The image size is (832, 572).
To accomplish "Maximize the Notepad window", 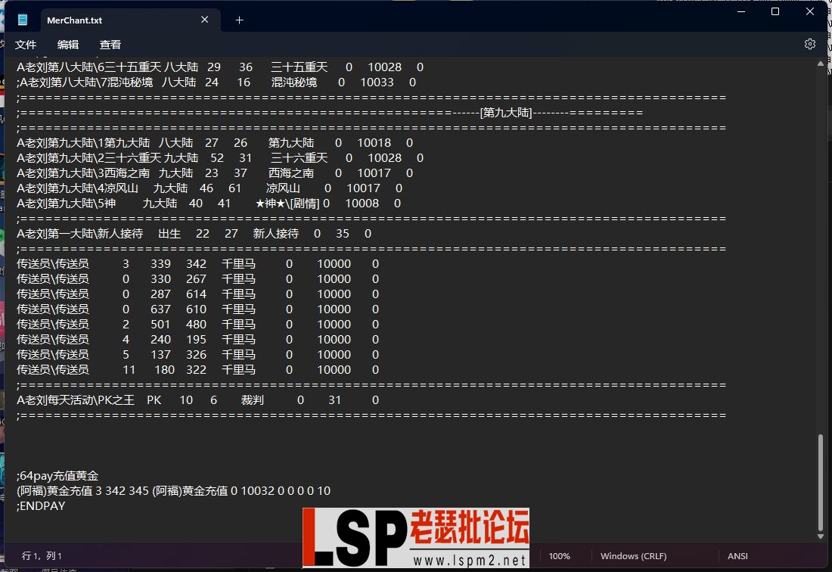I will point(775,11).
